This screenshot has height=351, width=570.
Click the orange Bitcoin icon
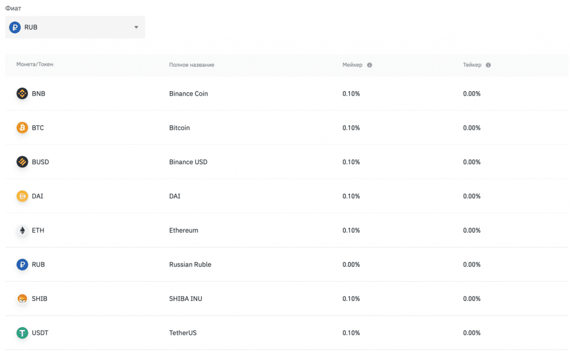point(22,128)
